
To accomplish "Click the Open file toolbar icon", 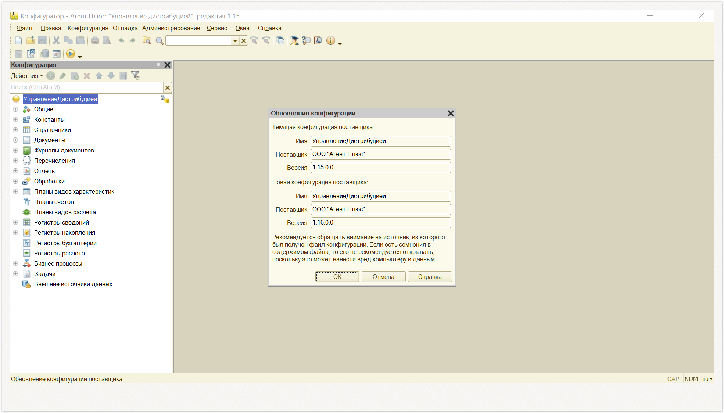I will pyautogui.click(x=31, y=41).
